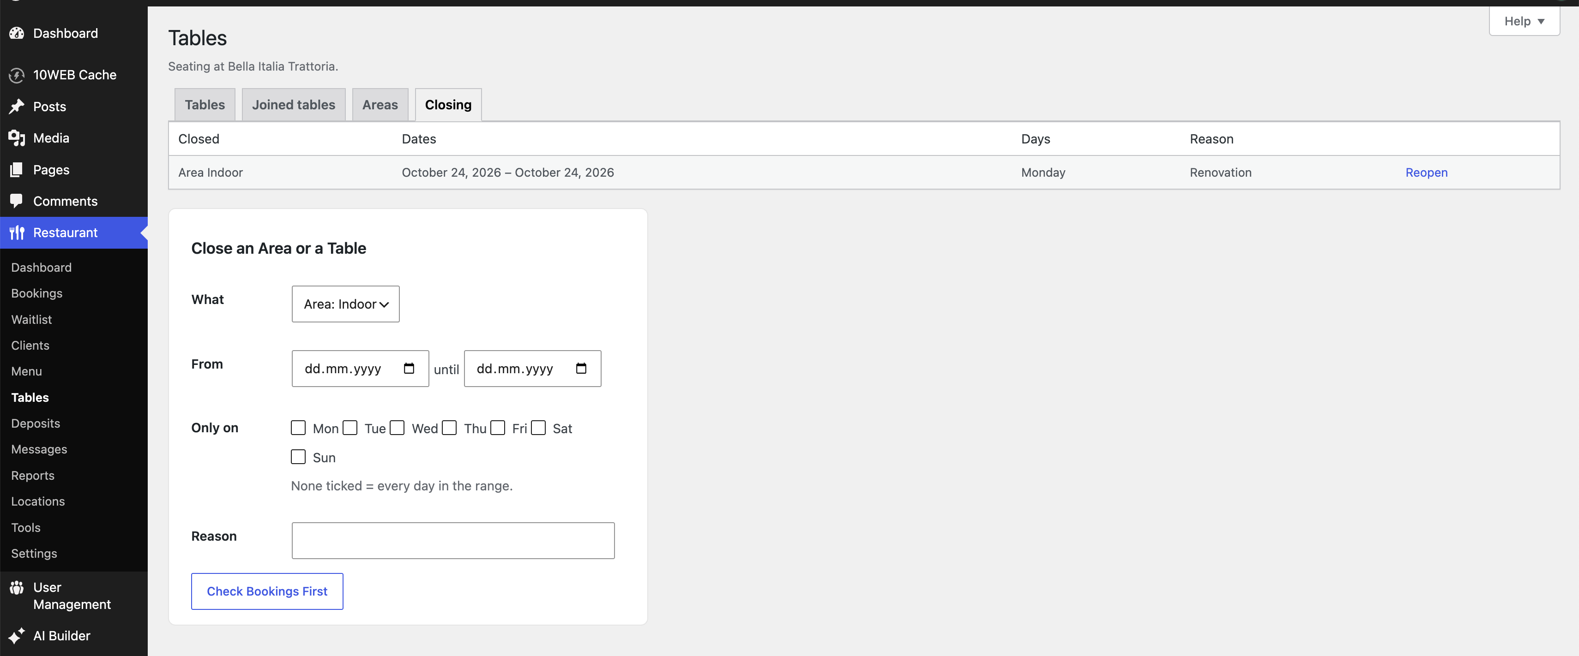Check the Thu day box
This screenshot has width=1579, height=656.
click(x=449, y=428)
